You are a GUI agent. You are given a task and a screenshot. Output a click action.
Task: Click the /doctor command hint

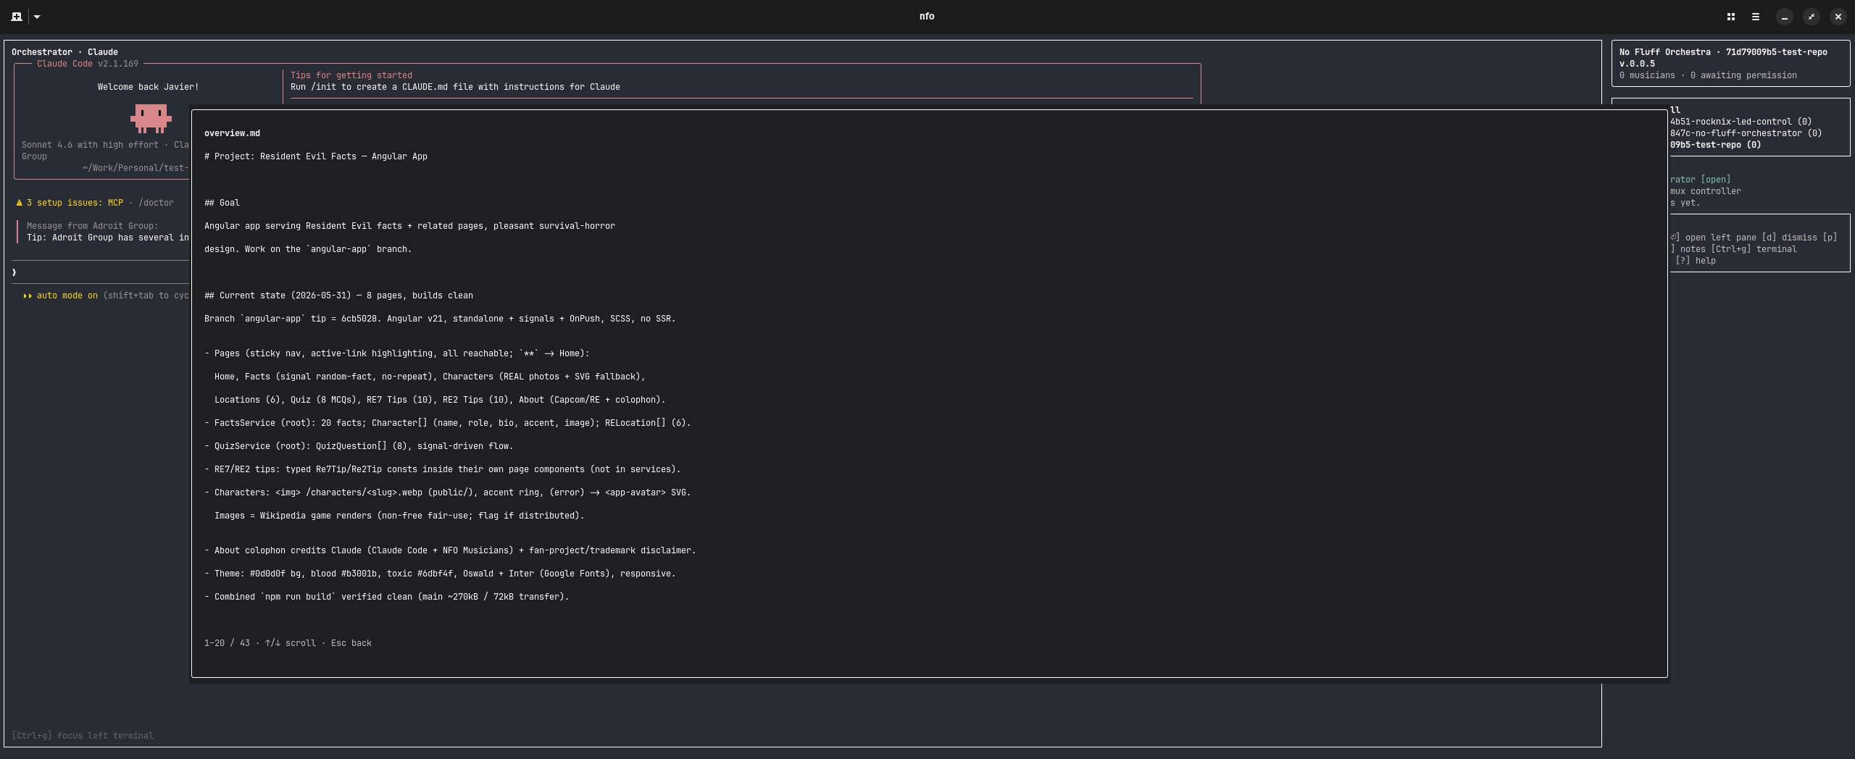[156, 203]
